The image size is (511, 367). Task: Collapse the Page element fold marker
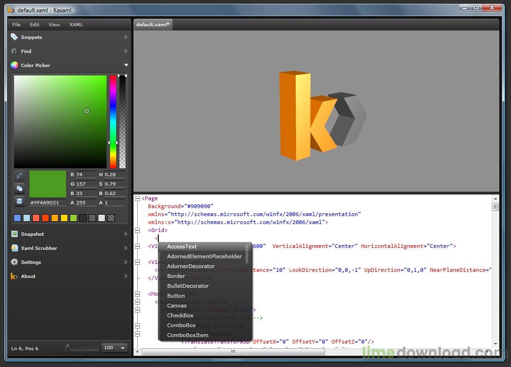pos(138,199)
